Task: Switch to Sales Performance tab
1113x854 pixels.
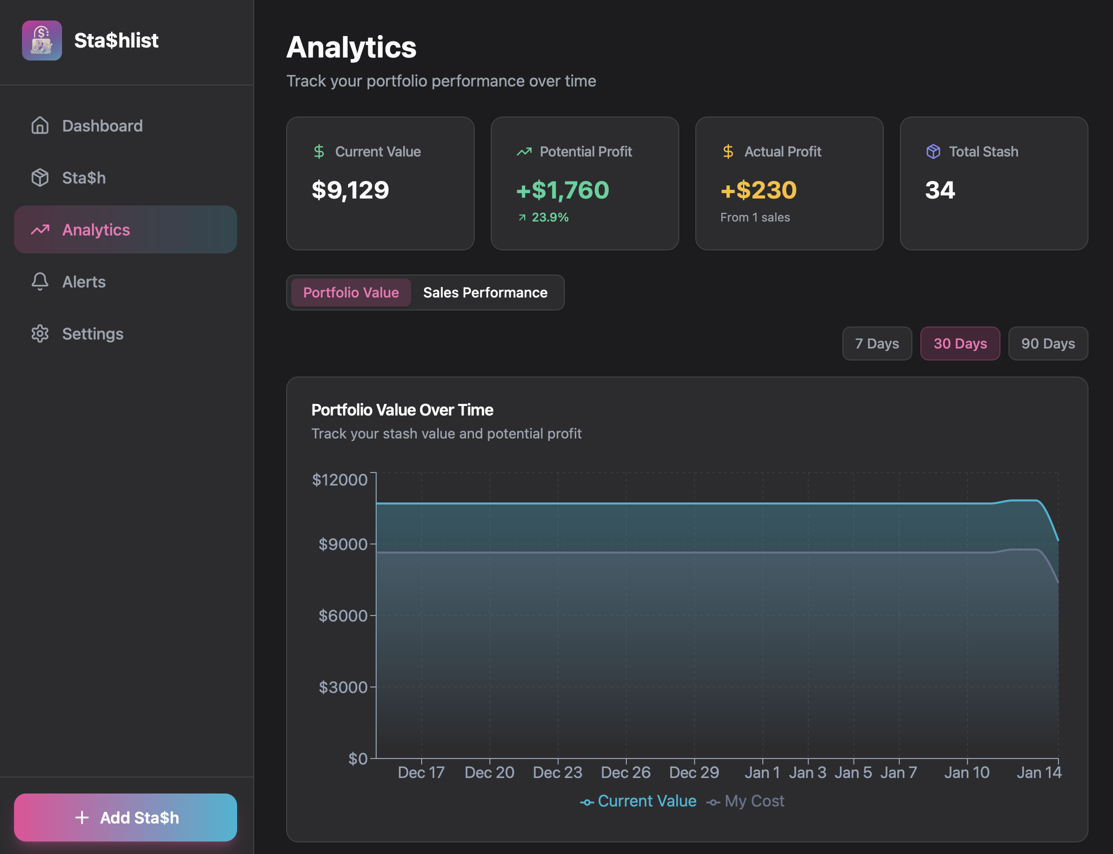Action: (485, 292)
